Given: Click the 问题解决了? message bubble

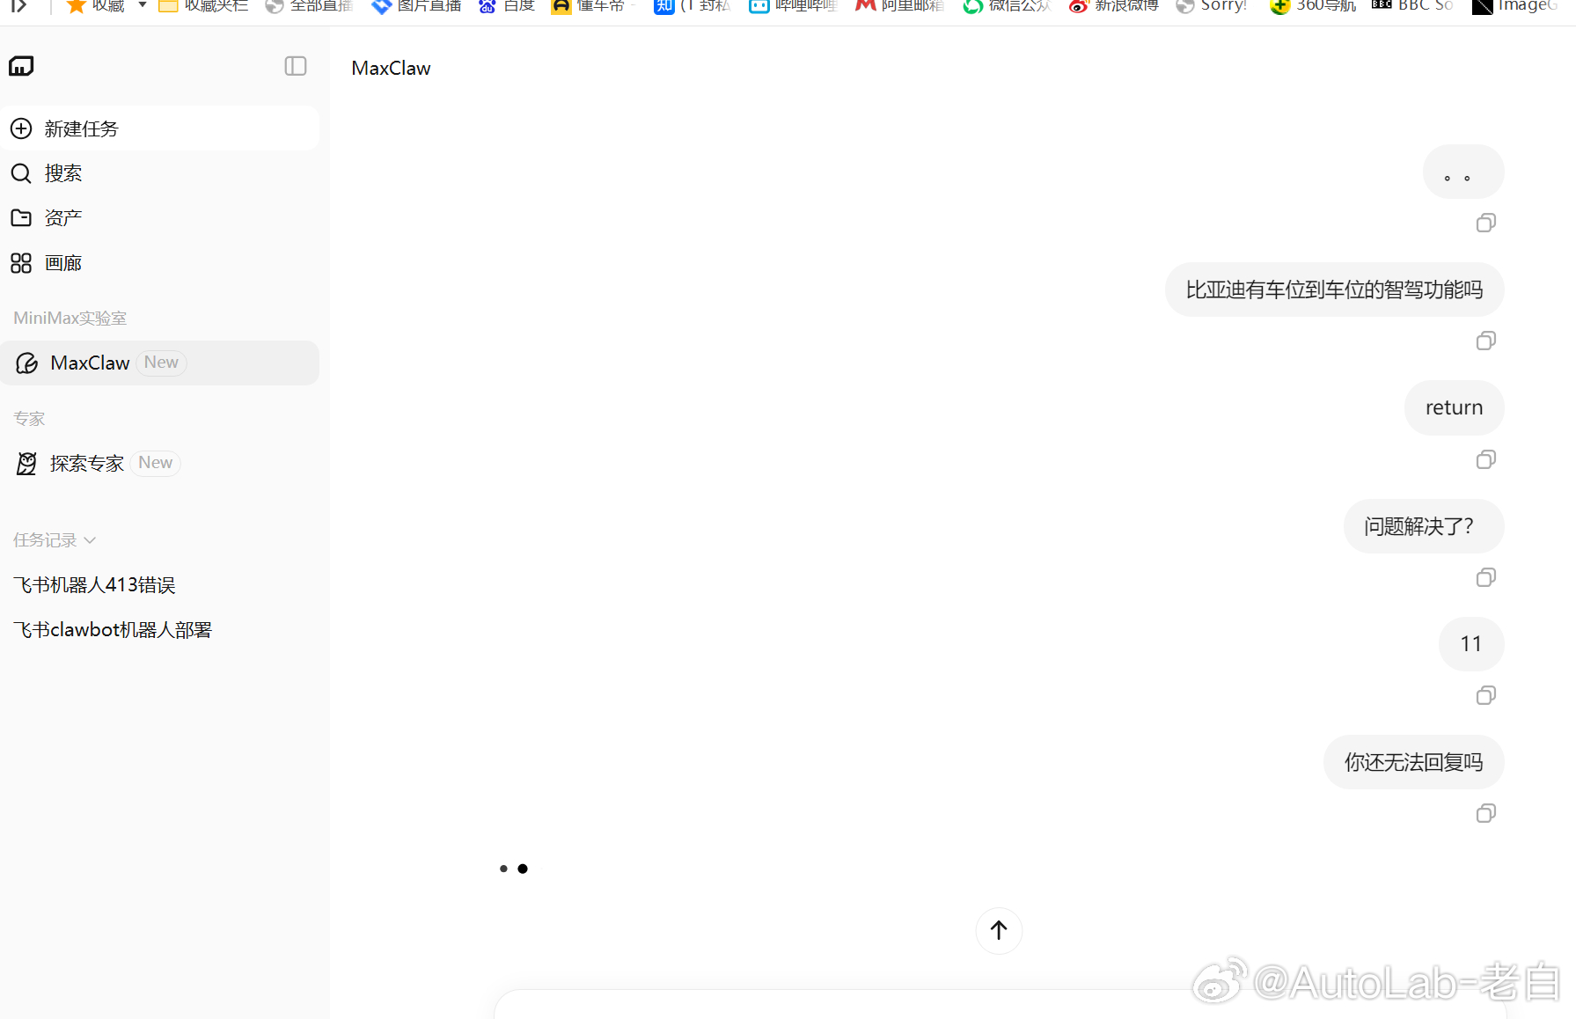Looking at the screenshot, I should (1424, 526).
